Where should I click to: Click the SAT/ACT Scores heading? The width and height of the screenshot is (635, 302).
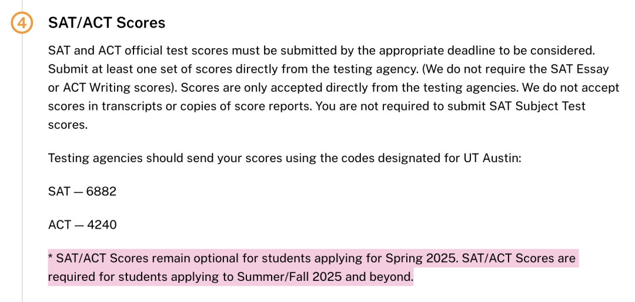click(106, 23)
